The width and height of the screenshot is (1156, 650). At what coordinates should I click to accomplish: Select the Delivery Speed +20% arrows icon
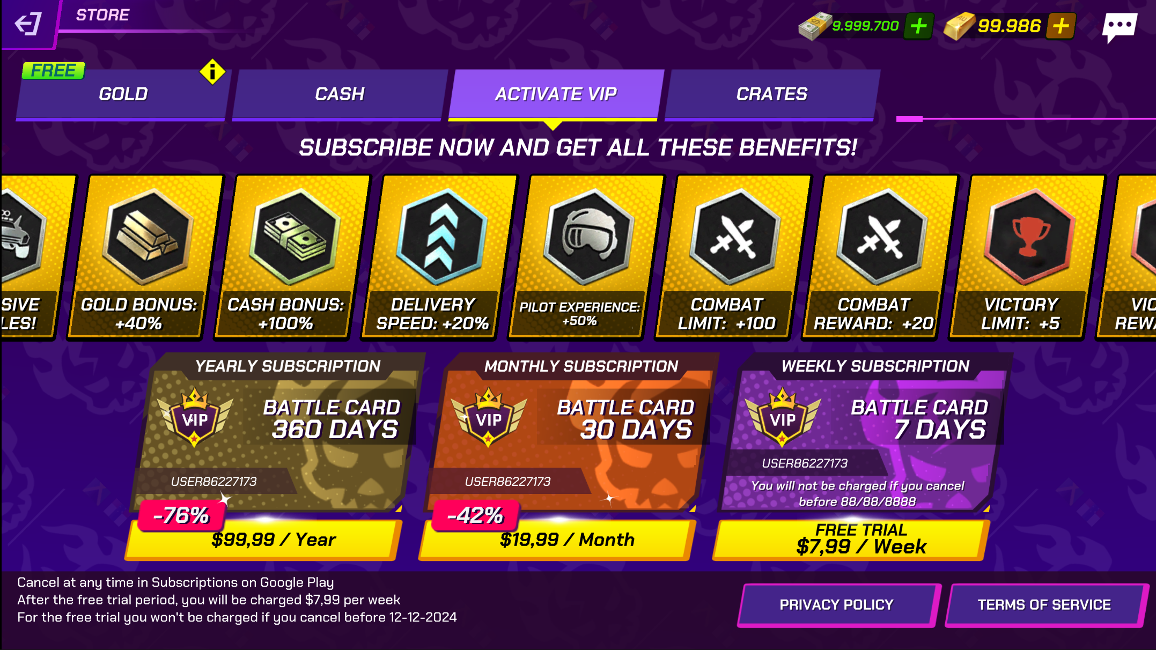442,236
